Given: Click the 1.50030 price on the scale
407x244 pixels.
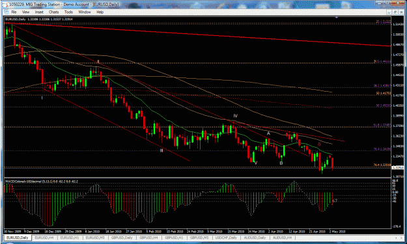Looking at the screenshot, I should [x=398, y=34].
